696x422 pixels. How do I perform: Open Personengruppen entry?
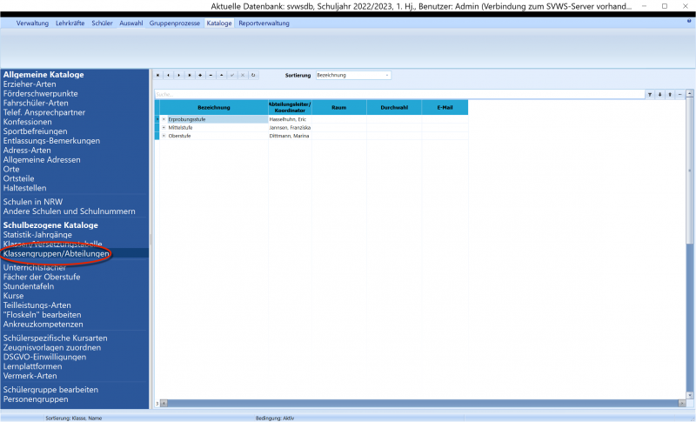36,399
